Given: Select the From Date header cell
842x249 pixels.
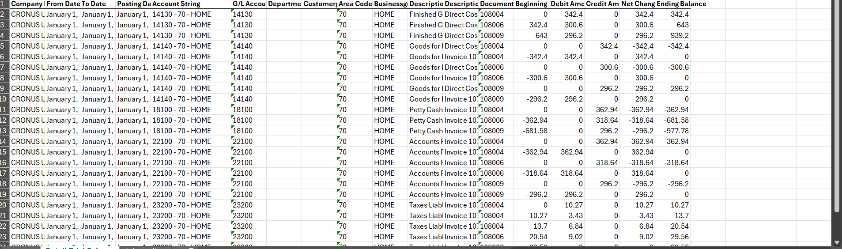Looking at the screenshot, I should (63, 4).
